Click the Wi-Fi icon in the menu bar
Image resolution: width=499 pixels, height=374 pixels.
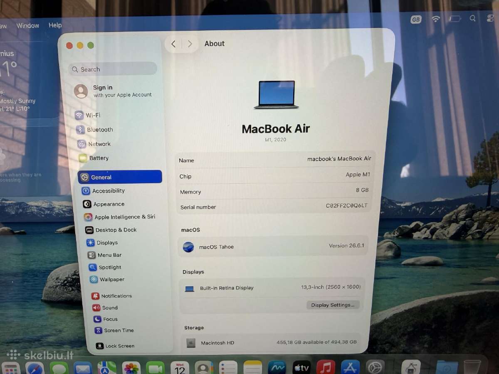(436, 19)
